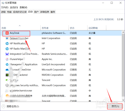Click scrollbar down arrow in startup list

point(123,100)
